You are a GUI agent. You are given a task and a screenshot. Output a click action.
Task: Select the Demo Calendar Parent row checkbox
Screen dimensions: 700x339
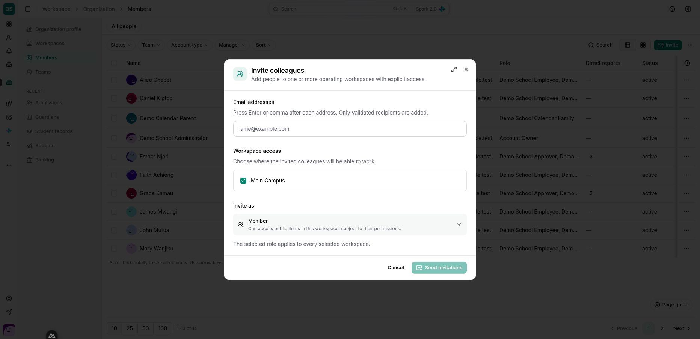[x=114, y=118]
